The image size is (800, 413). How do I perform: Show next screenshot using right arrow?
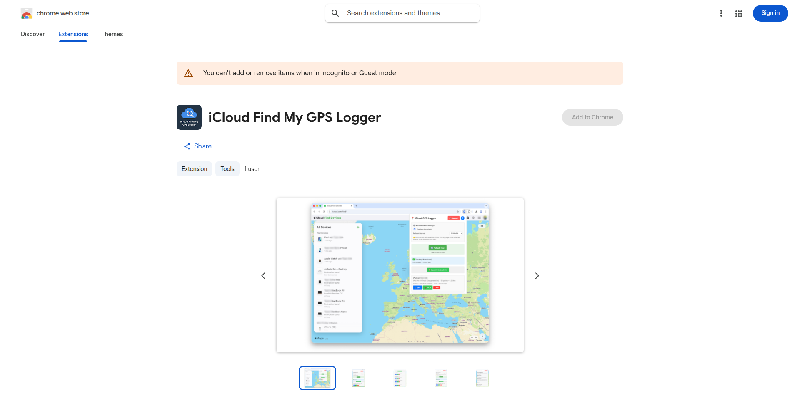coord(537,275)
